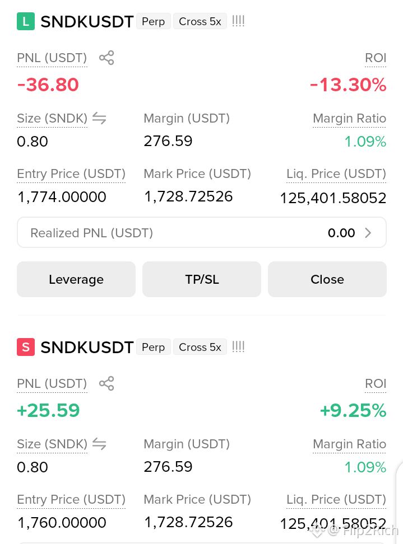The height and width of the screenshot is (544, 403).
Task: Close the long SNDKUSDT position
Action: tap(327, 279)
